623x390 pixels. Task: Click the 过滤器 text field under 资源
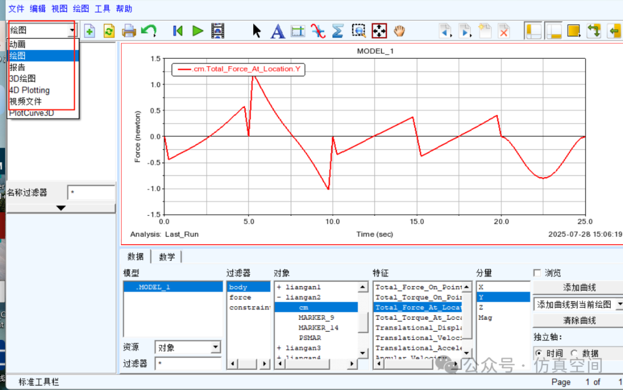coord(187,363)
